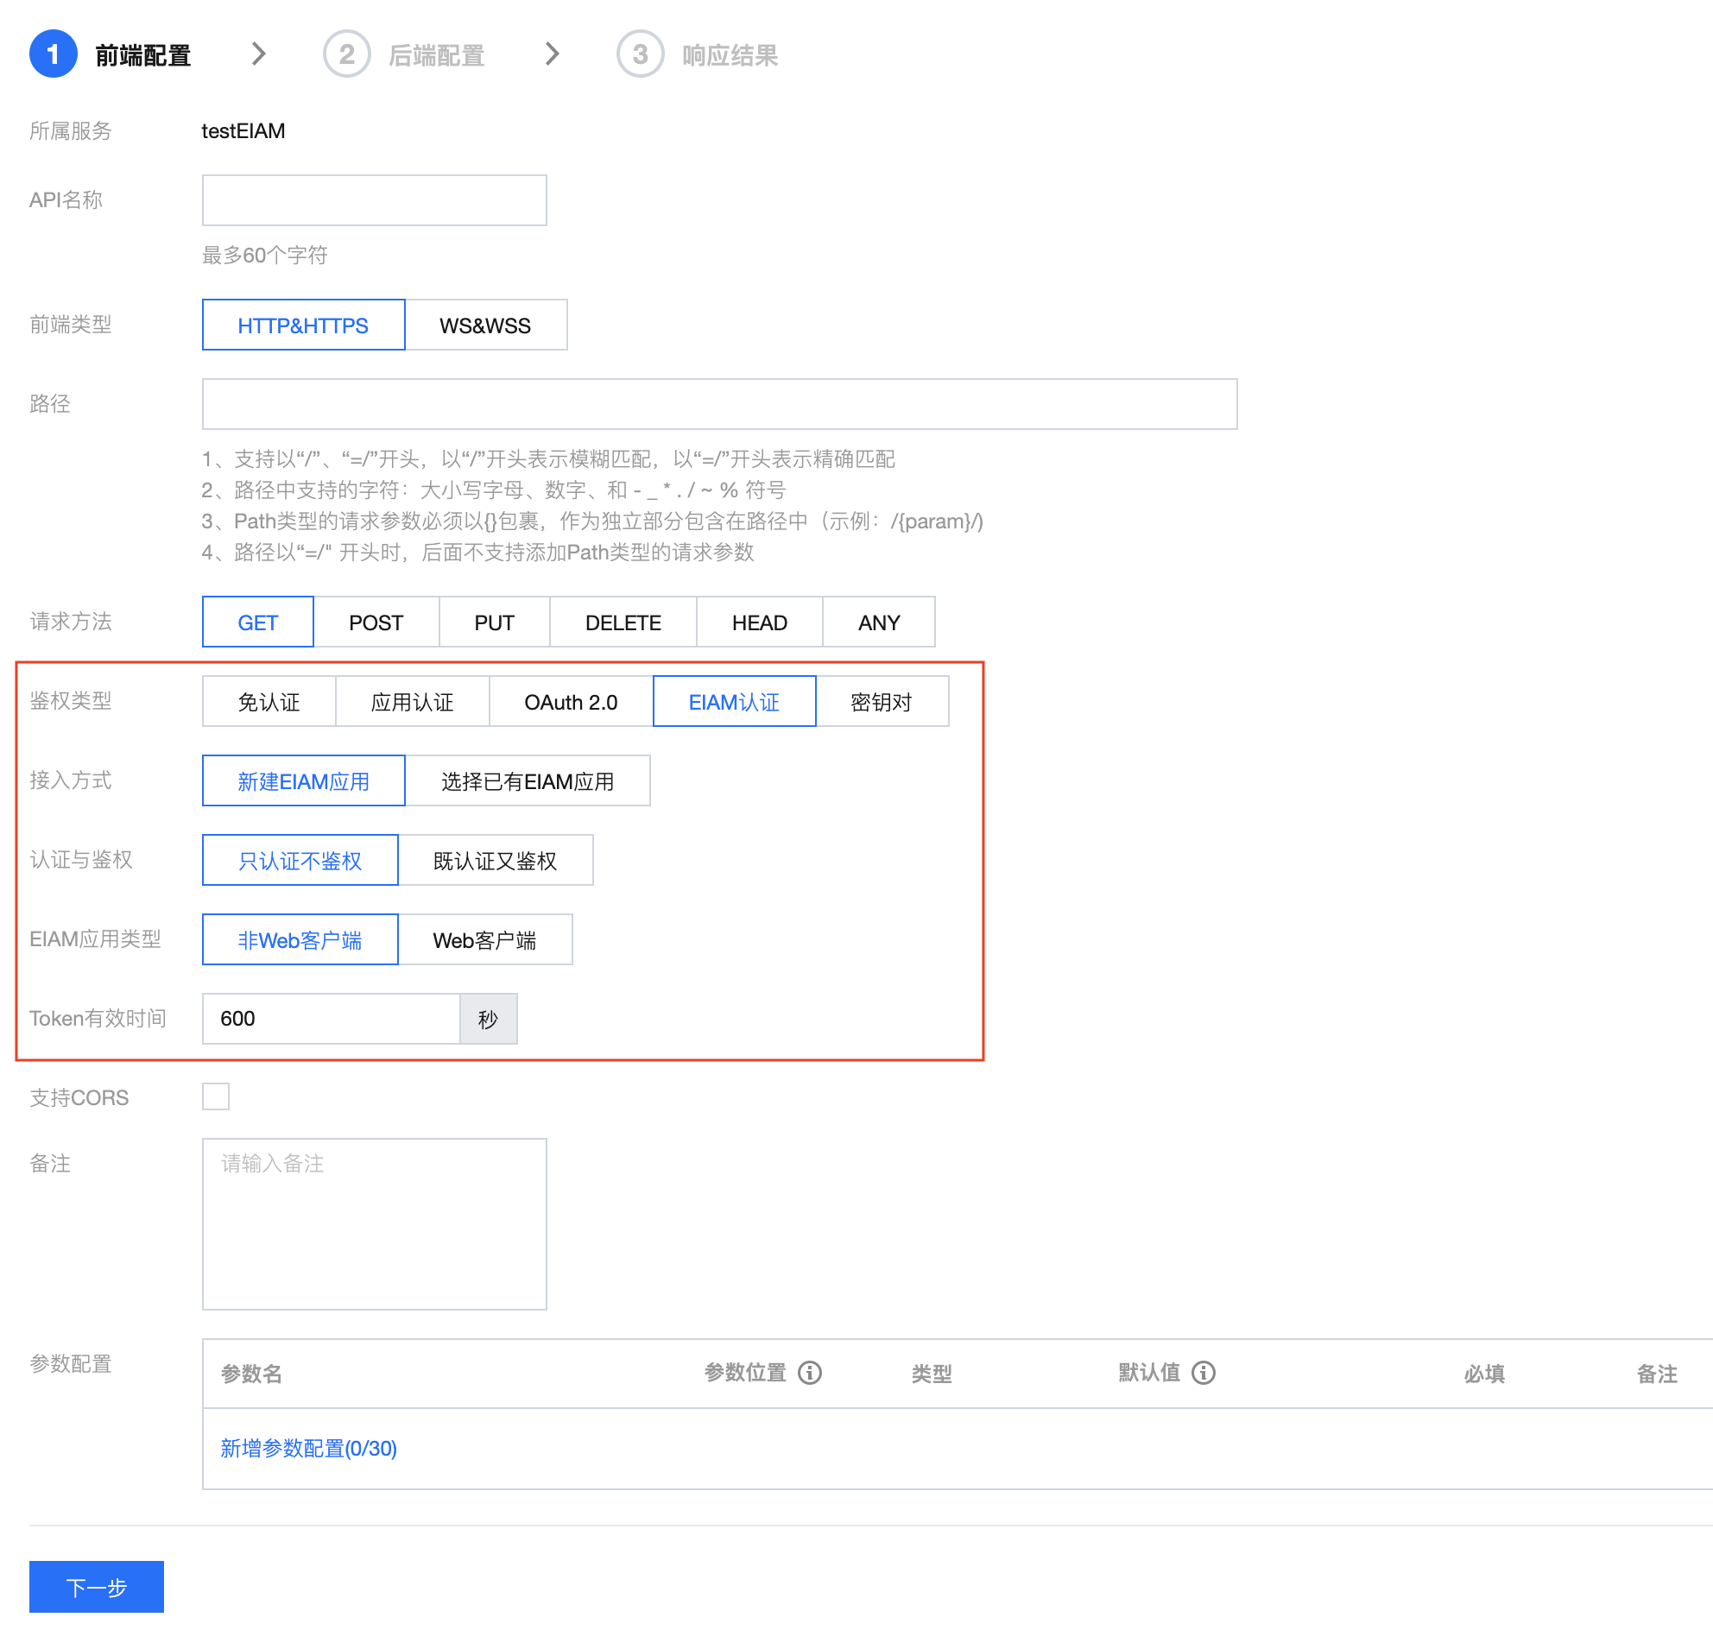Click the 下一步 button
The image size is (1713, 1630).
[96, 1587]
